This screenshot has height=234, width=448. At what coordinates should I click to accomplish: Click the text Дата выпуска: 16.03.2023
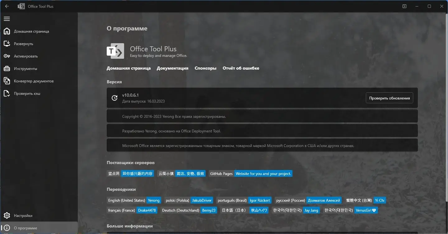pos(143,101)
